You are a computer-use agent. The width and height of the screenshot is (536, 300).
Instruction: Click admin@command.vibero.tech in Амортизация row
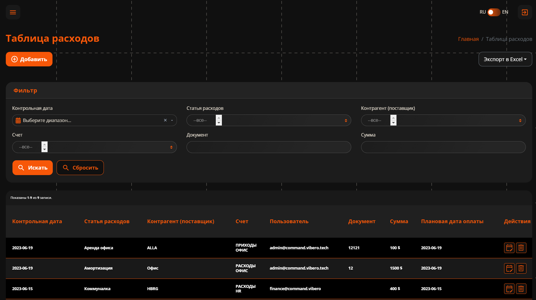299,268
